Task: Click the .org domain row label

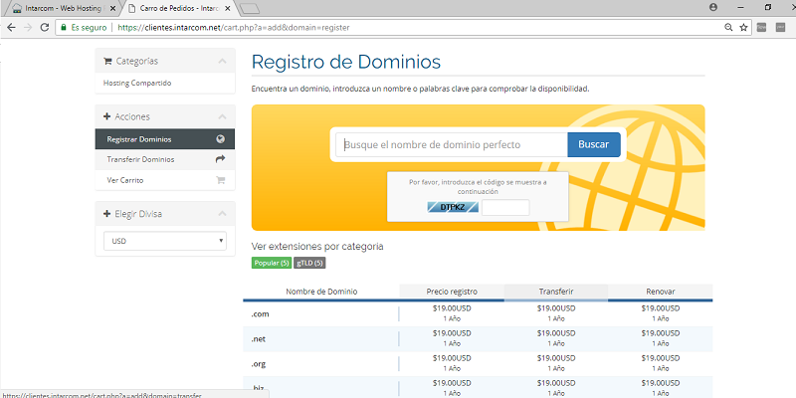Action: [x=259, y=364]
